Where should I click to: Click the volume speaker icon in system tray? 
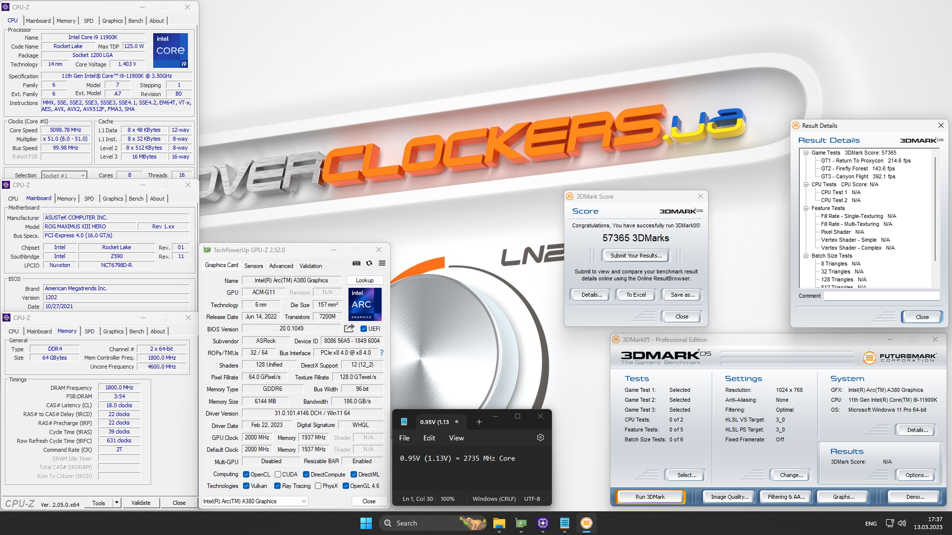pyautogui.click(x=902, y=523)
